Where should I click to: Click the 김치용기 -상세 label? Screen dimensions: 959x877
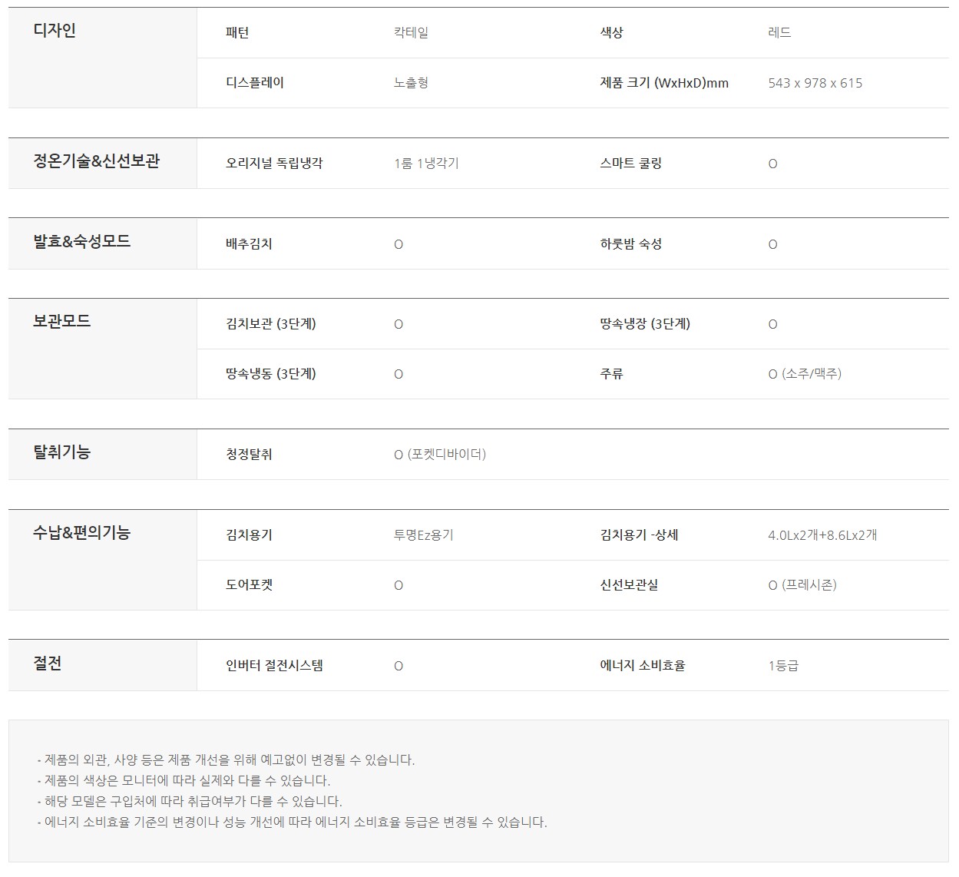pyautogui.click(x=639, y=535)
